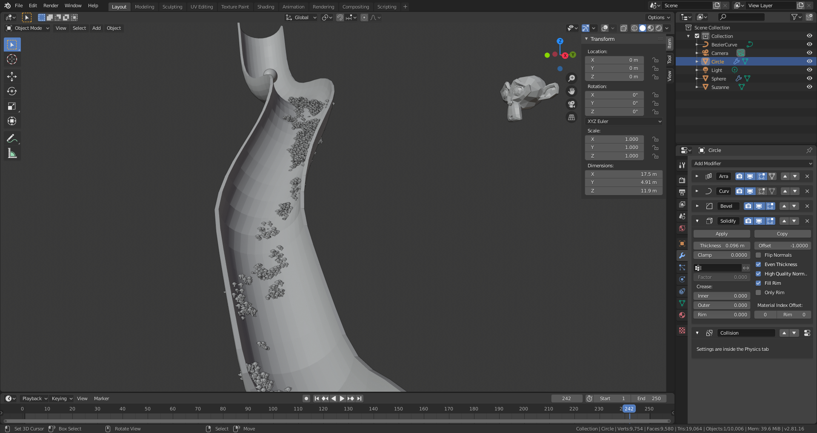Toggle Collection checkbox in outliner
Screen dimensions: 817x433
697,36
